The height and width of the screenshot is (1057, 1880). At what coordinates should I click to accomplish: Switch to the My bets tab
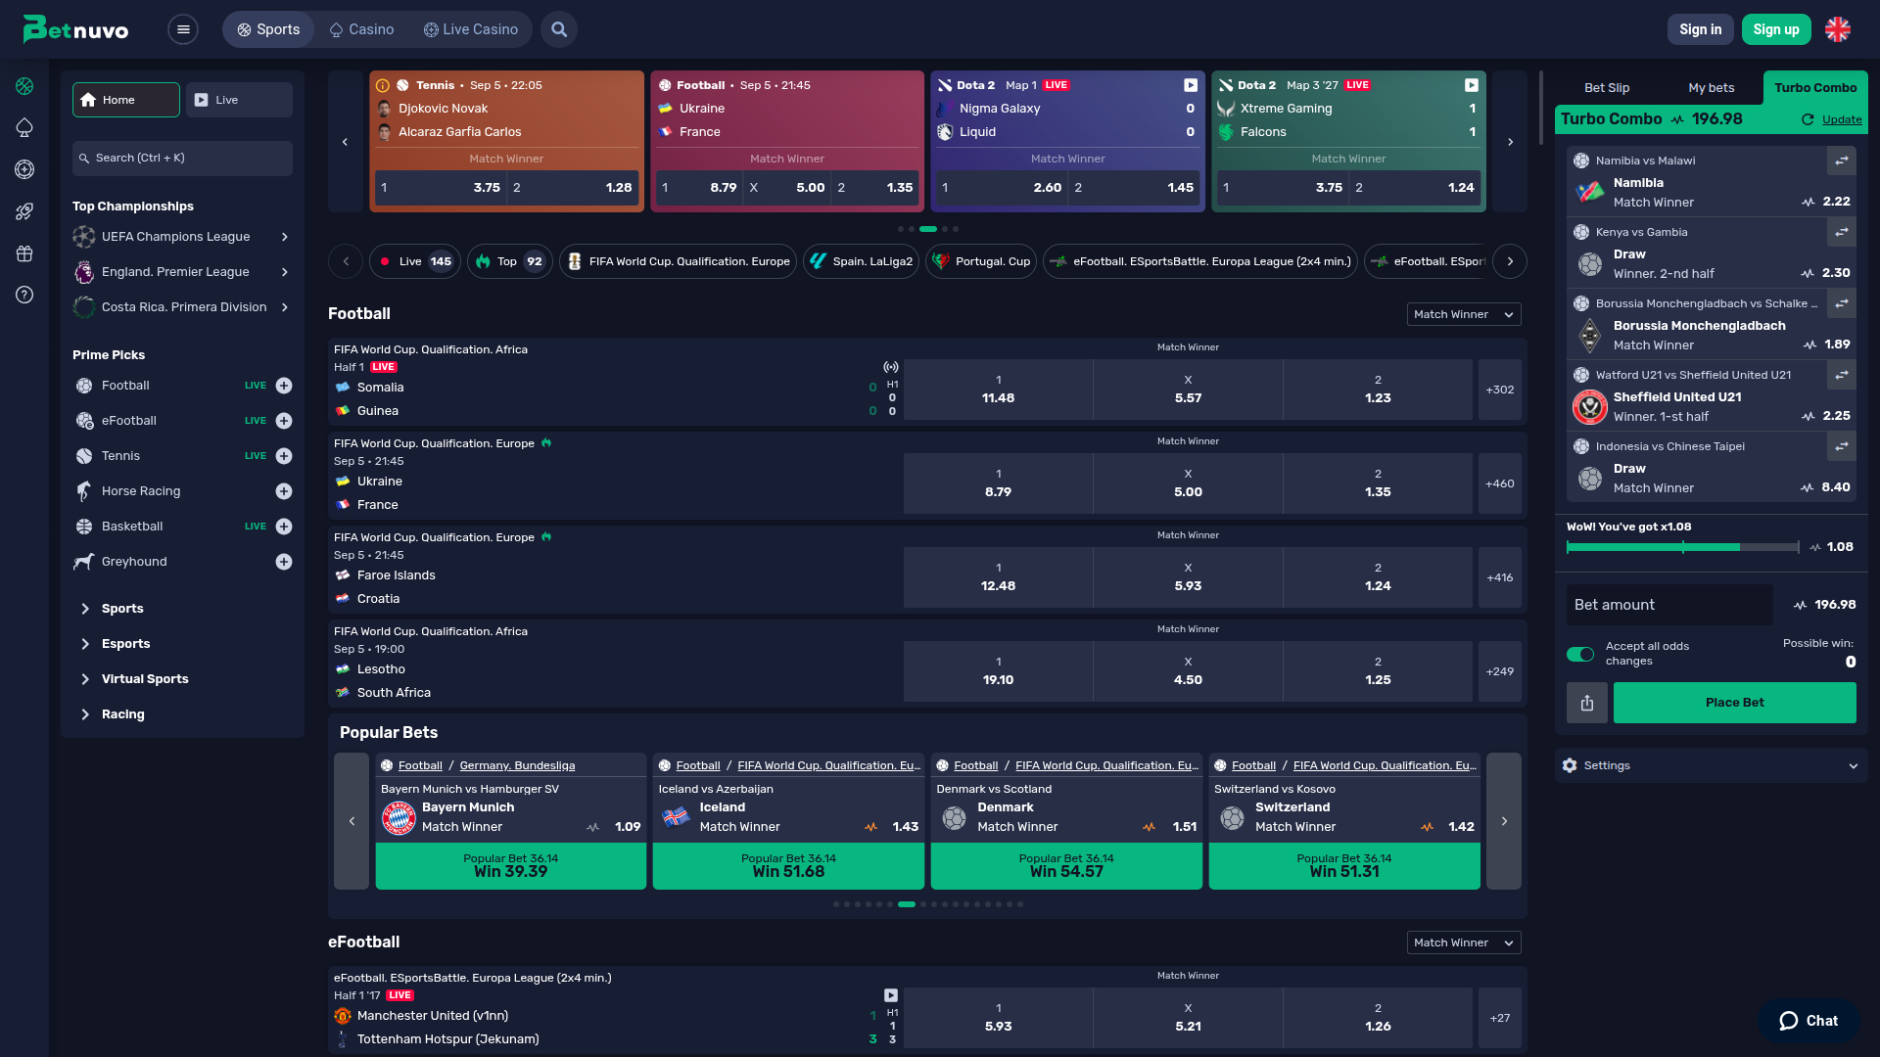coord(1711,87)
